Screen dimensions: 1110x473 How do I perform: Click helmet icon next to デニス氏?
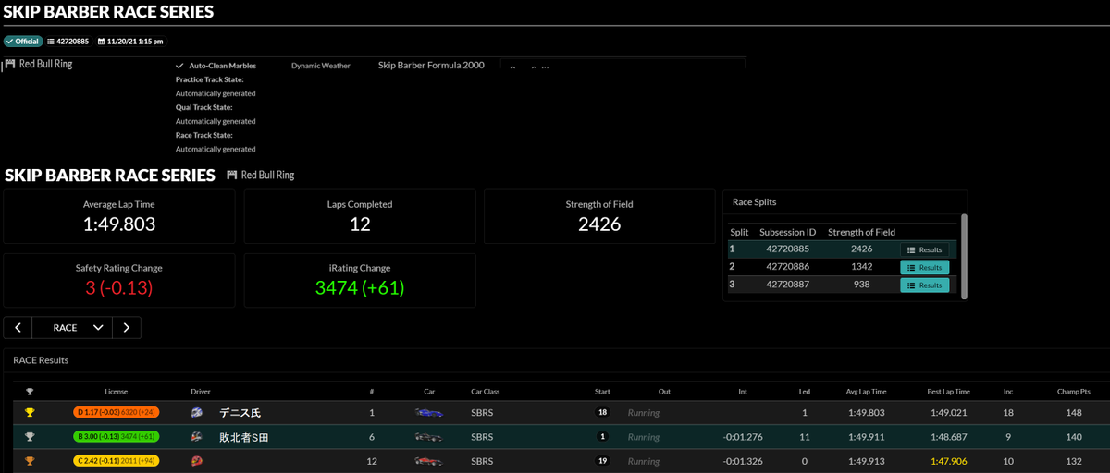[196, 413]
